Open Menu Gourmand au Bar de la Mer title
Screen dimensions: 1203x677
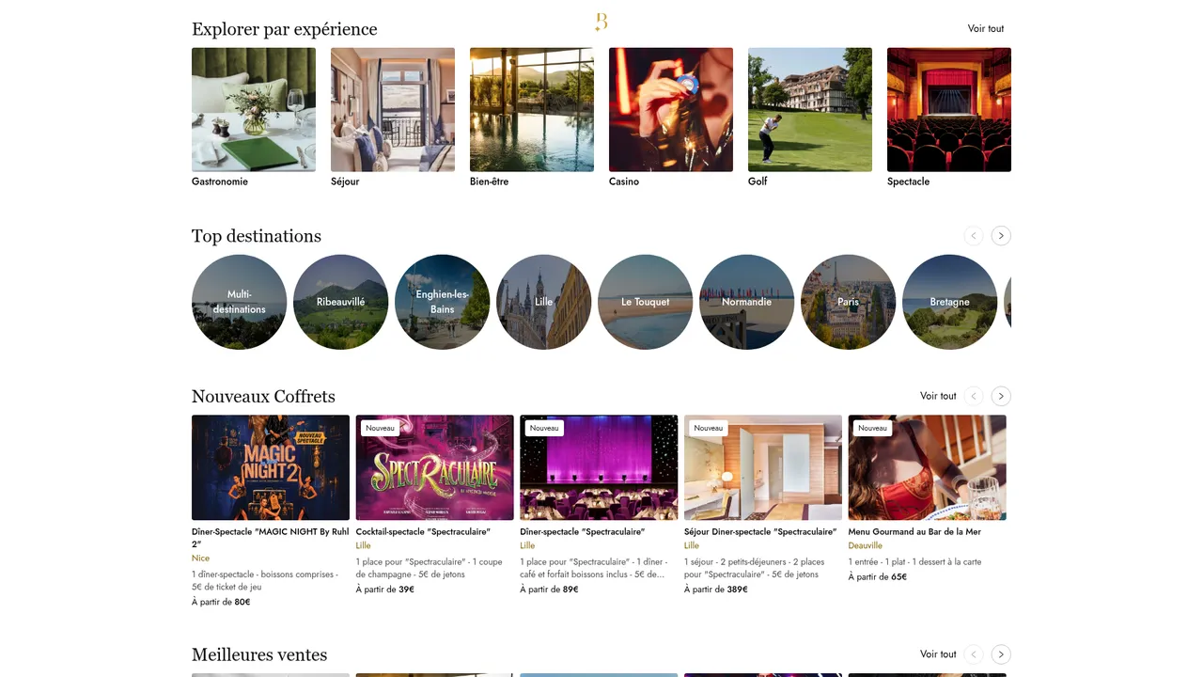(914, 532)
